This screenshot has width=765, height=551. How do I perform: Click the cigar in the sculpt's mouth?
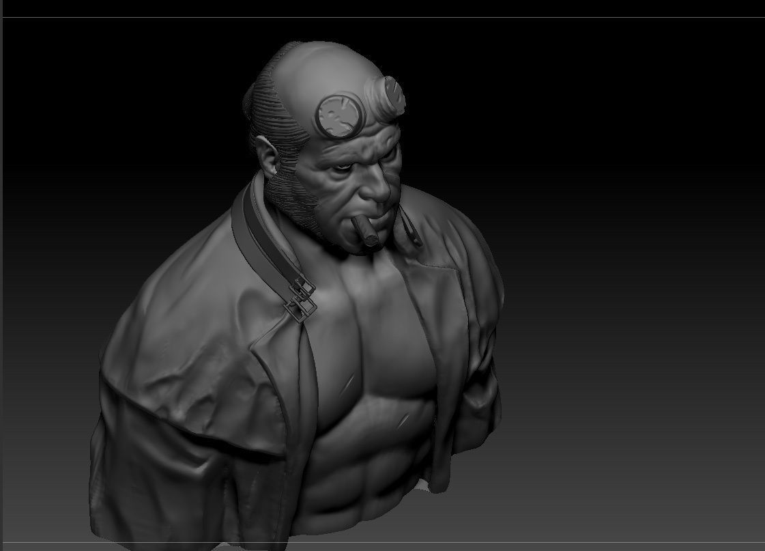[x=365, y=230]
